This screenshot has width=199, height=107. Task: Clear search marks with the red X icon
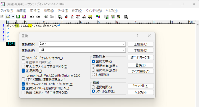84,17
